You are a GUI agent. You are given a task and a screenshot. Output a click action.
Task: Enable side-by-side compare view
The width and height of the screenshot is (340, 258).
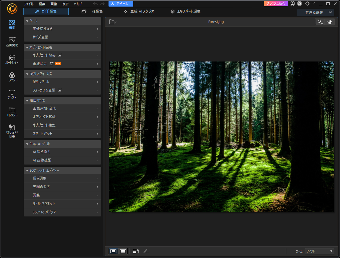coord(123,251)
